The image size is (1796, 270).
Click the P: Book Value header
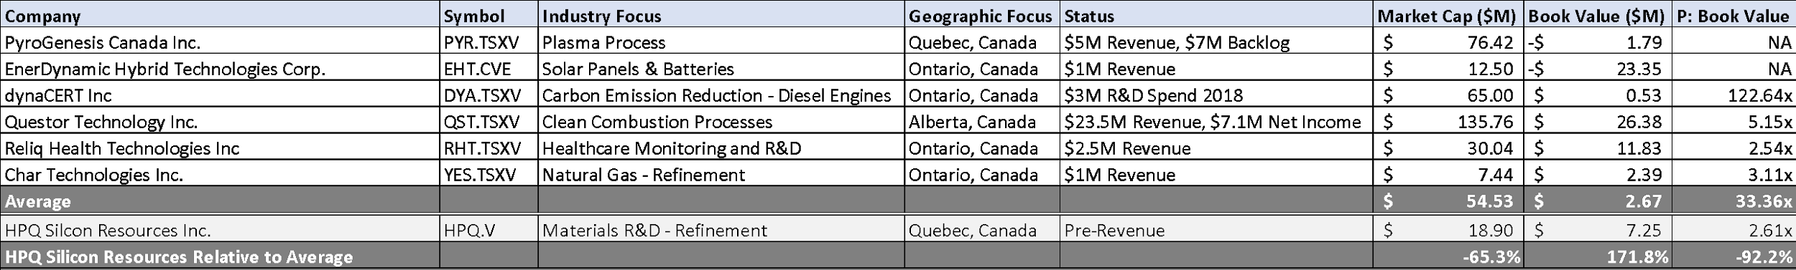pos(1733,16)
